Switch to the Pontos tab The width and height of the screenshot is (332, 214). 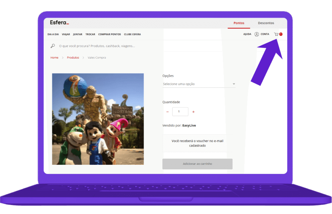pos(239,23)
